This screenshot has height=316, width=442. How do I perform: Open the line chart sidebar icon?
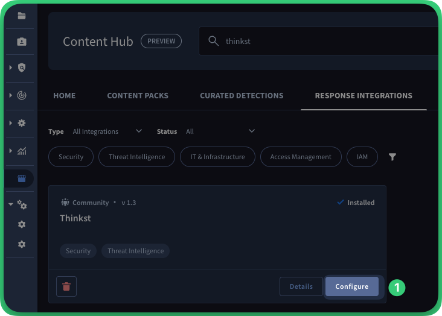[22, 151]
